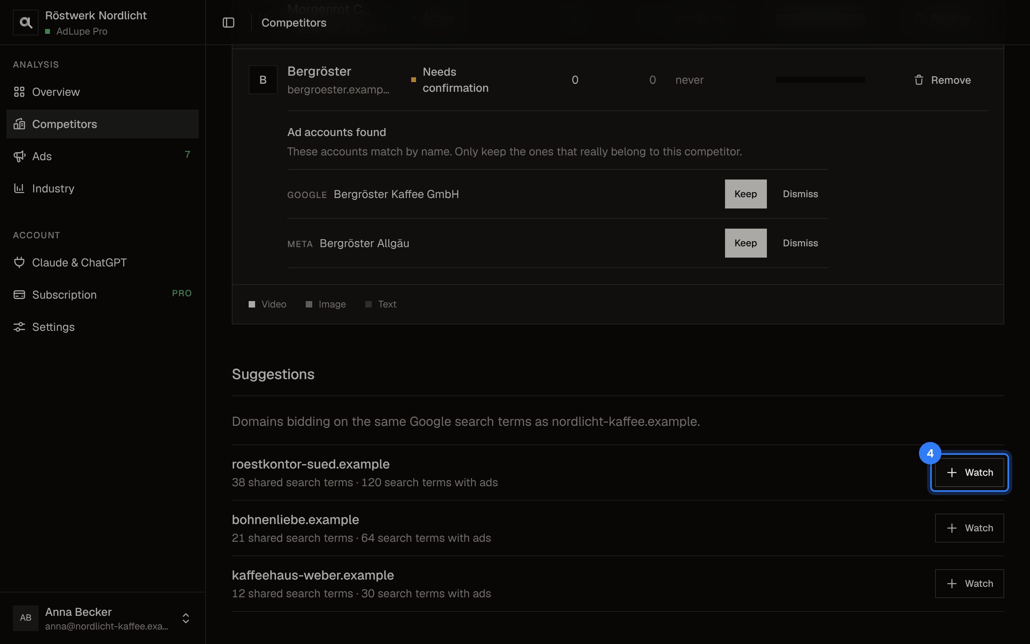
Task: Click the Claude & ChatGPT plug icon
Action: tap(19, 262)
